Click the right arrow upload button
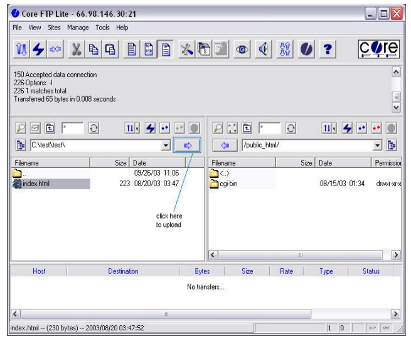This screenshot has height=341, width=411. click(x=187, y=145)
